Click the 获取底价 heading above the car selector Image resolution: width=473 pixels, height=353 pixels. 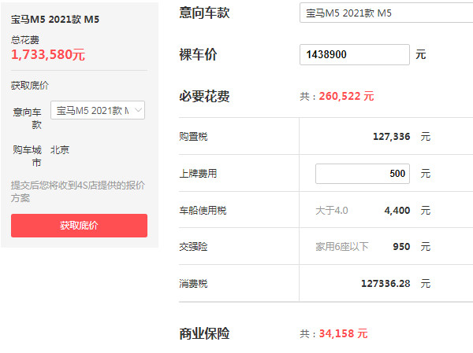click(30, 86)
